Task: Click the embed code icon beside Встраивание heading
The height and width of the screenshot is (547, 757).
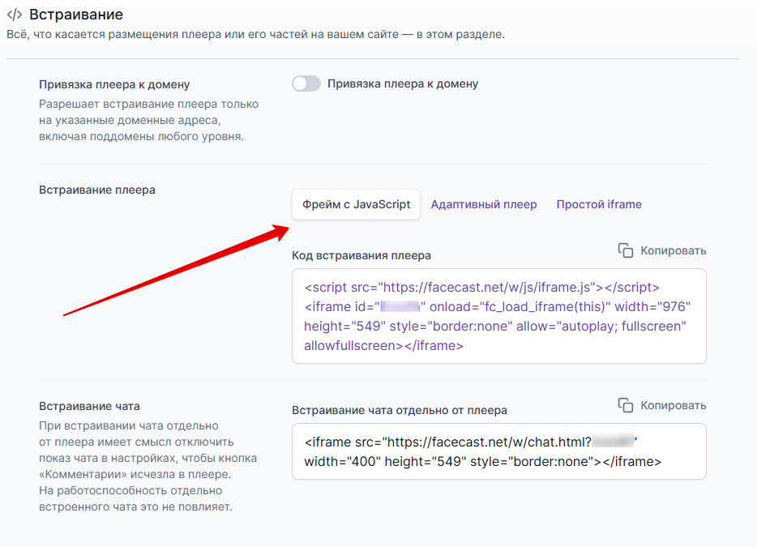Action: point(15,14)
